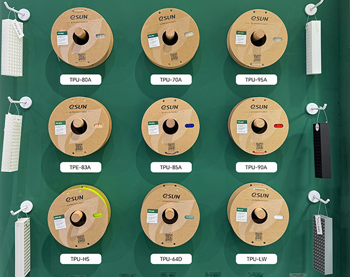Click the paper tag on the sample beside TPU-LW
Image resolution: width=350 pixels, height=277 pixels.
point(318,225)
